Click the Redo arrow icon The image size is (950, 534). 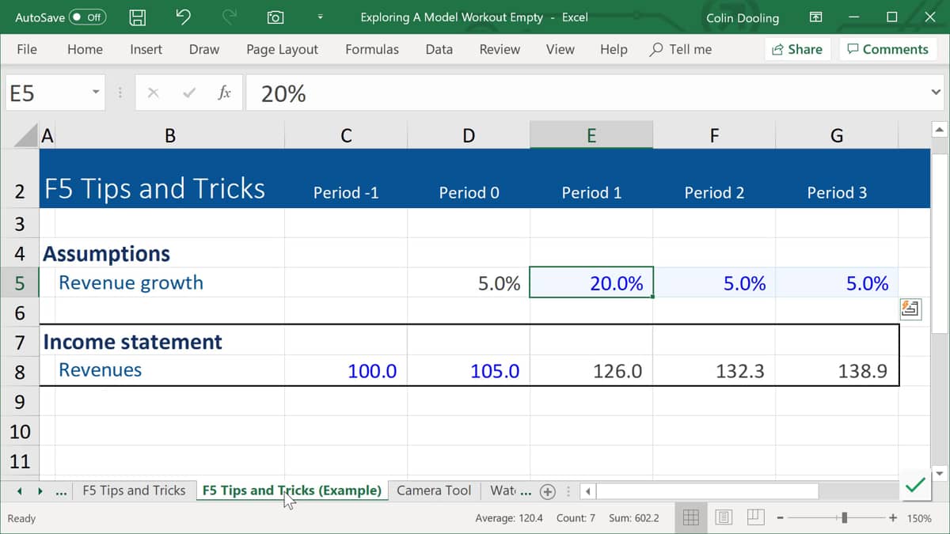click(230, 17)
